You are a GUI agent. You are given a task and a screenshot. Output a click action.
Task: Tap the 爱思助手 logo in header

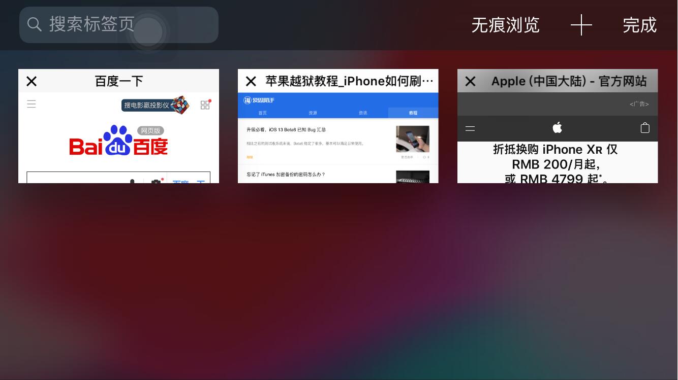pos(259,100)
